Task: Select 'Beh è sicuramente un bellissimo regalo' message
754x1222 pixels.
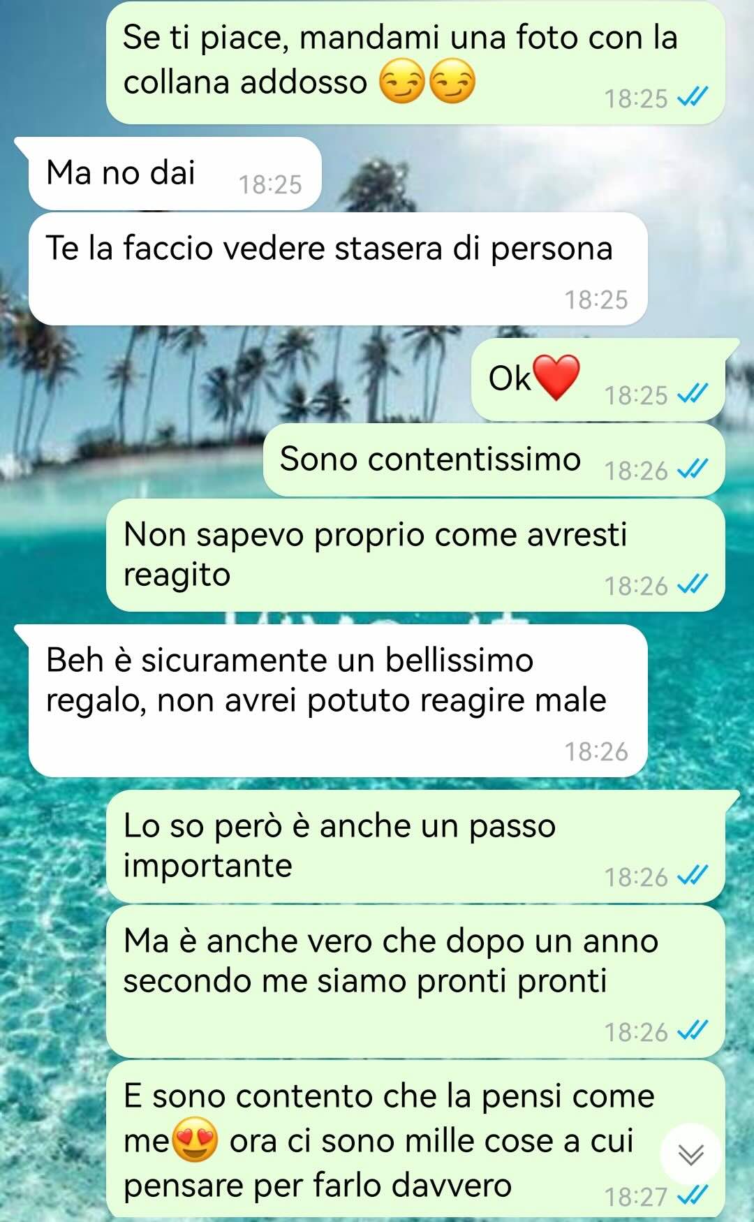Action: pyautogui.click(x=338, y=700)
